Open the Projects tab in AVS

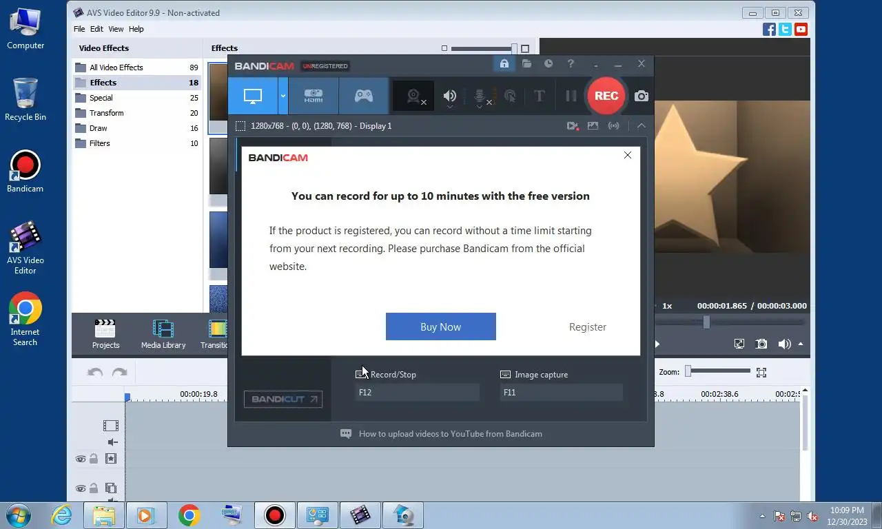click(105, 334)
